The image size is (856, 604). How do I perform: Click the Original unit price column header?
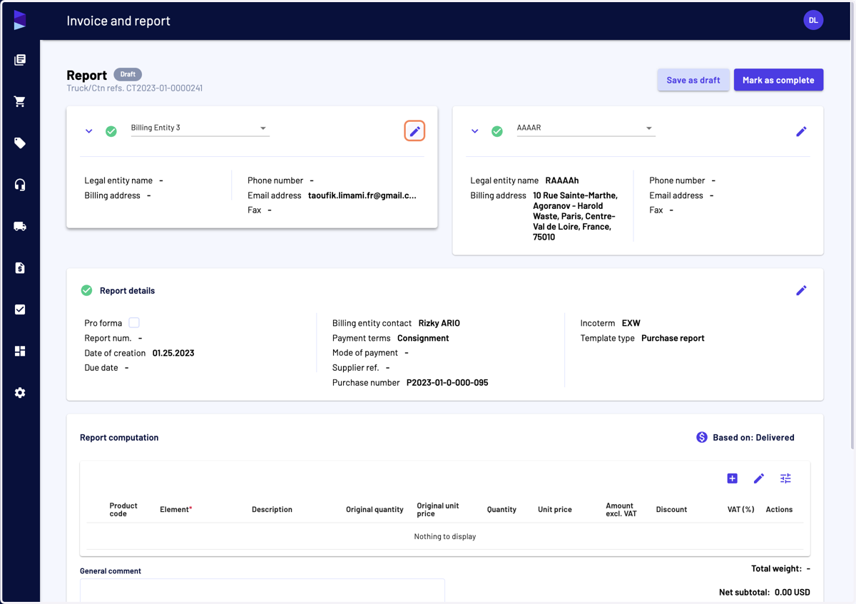point(438,509)
